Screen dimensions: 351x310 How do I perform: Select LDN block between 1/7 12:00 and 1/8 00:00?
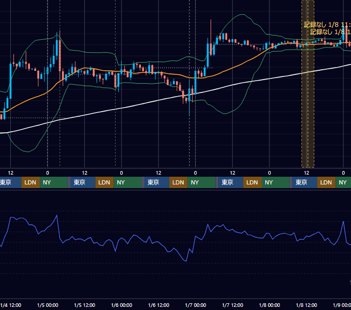(x=252, y=182)
